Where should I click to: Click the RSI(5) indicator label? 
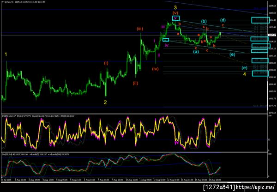click(6, 116)
